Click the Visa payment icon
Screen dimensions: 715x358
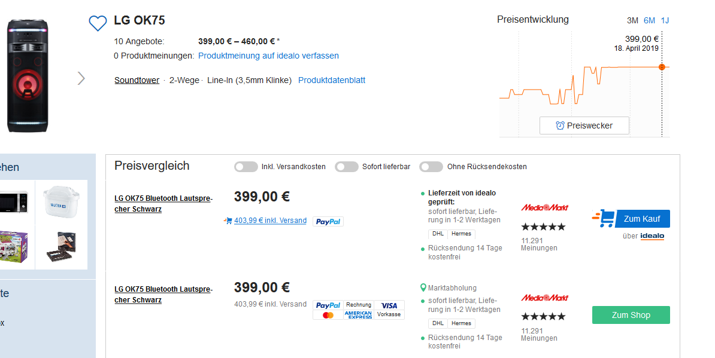pyautogui.click(x=389, y=305)
